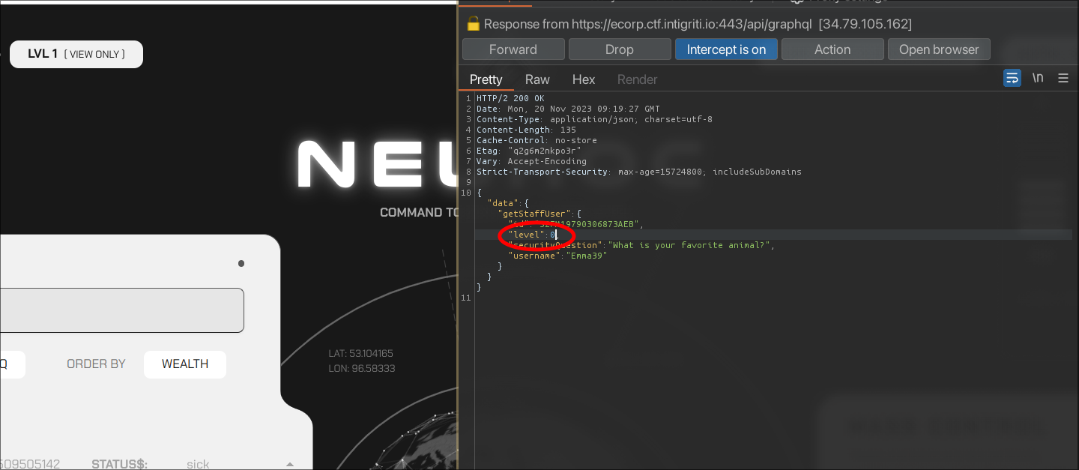Toggle the Intercept is on button
This screenshot has width=1079, height=470.
tap(726, 49)
